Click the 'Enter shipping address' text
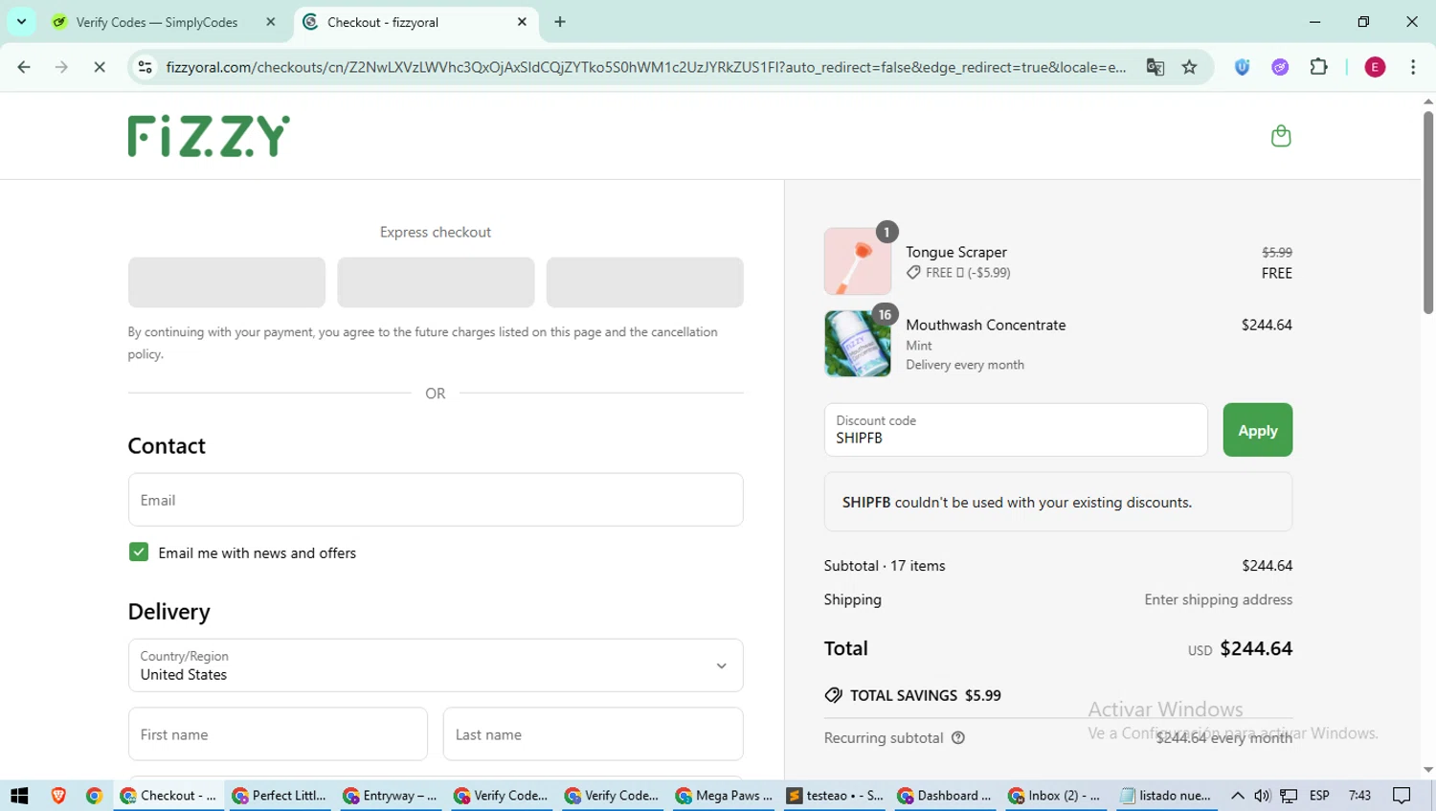 1218,599
